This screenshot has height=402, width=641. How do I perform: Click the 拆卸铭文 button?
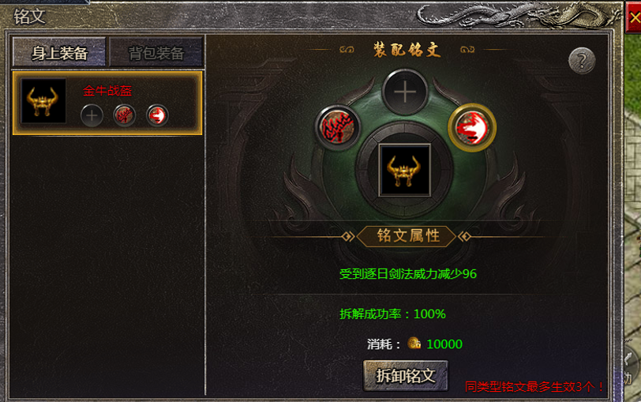(x=406, y=375)
